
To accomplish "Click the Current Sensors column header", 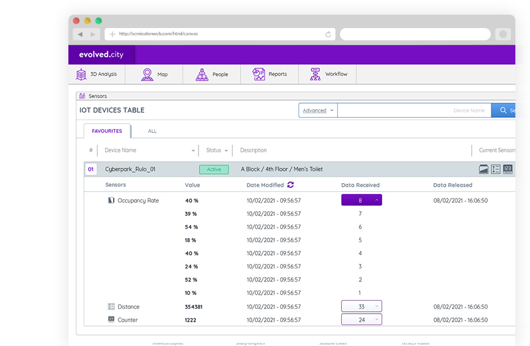I will [497, 150].
